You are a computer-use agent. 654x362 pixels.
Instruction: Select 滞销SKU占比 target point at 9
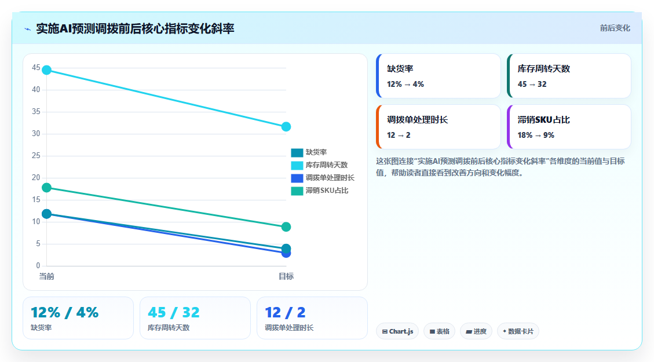286,227
